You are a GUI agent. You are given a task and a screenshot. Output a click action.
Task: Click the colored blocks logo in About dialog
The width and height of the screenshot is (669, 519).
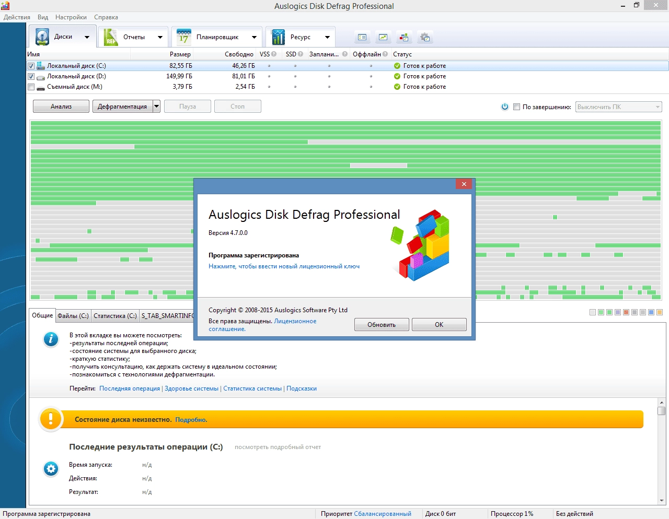click(x=421, y=245)
